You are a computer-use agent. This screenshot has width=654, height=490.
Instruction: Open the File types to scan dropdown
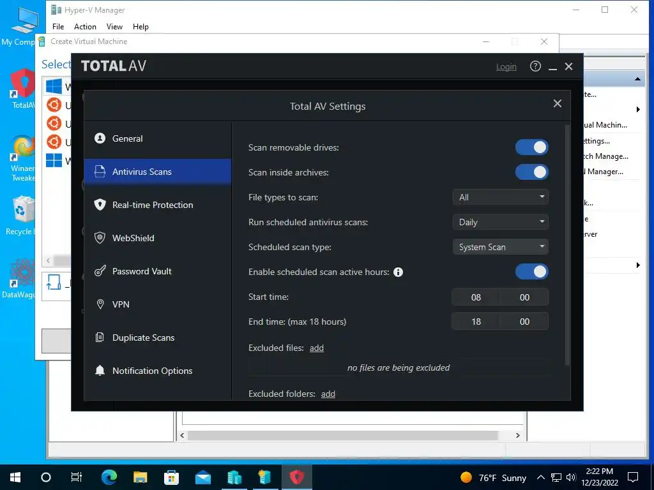coord(501,197)
